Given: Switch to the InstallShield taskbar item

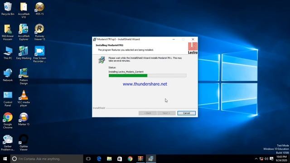Looking at the screenshot, I should 151,159.
